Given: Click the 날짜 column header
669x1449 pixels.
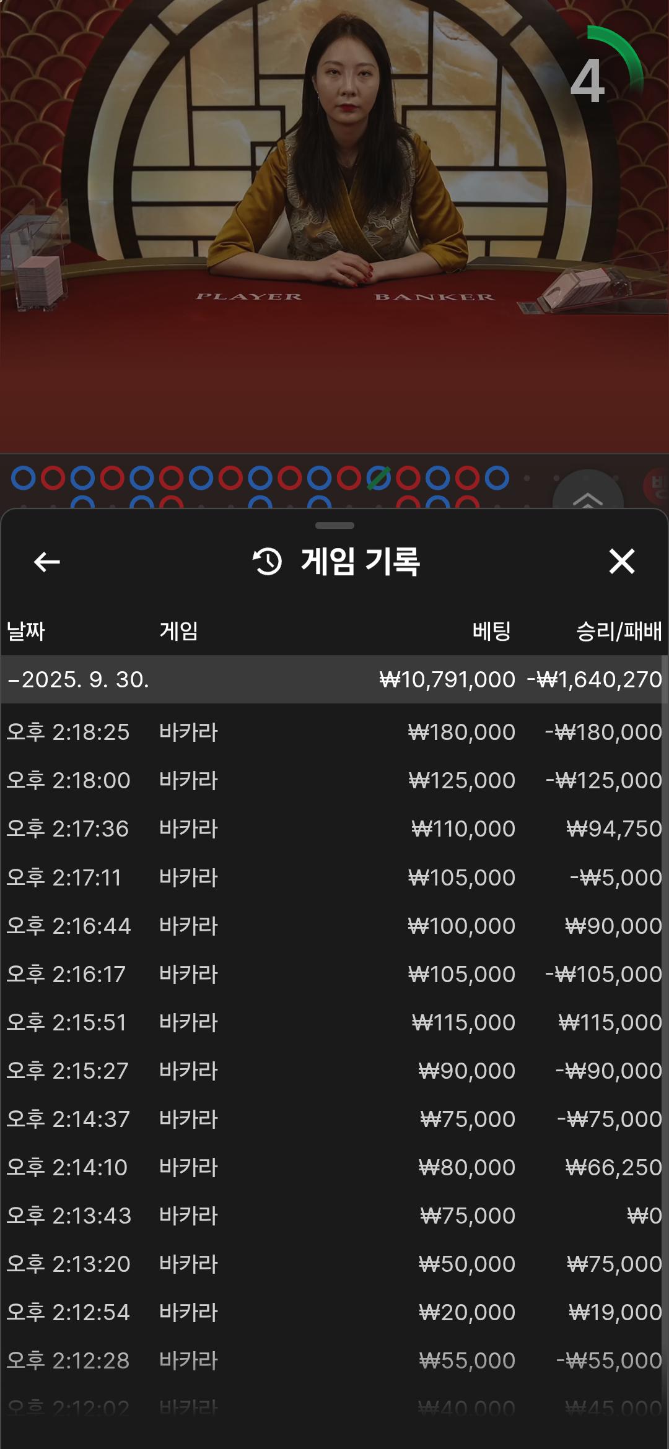Looking at the screenshot, I should (x=26, y=631).
